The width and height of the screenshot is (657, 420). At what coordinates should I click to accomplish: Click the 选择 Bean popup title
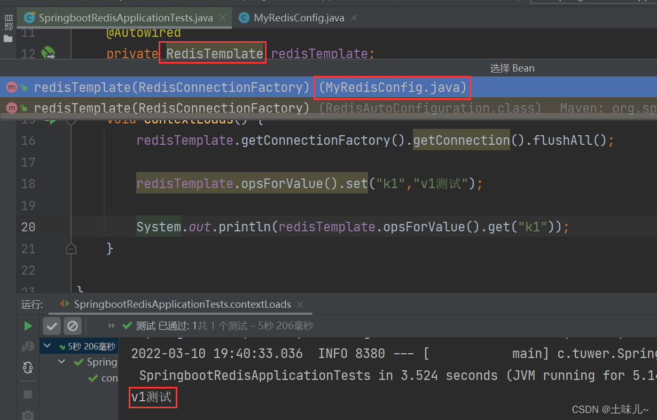512,68
